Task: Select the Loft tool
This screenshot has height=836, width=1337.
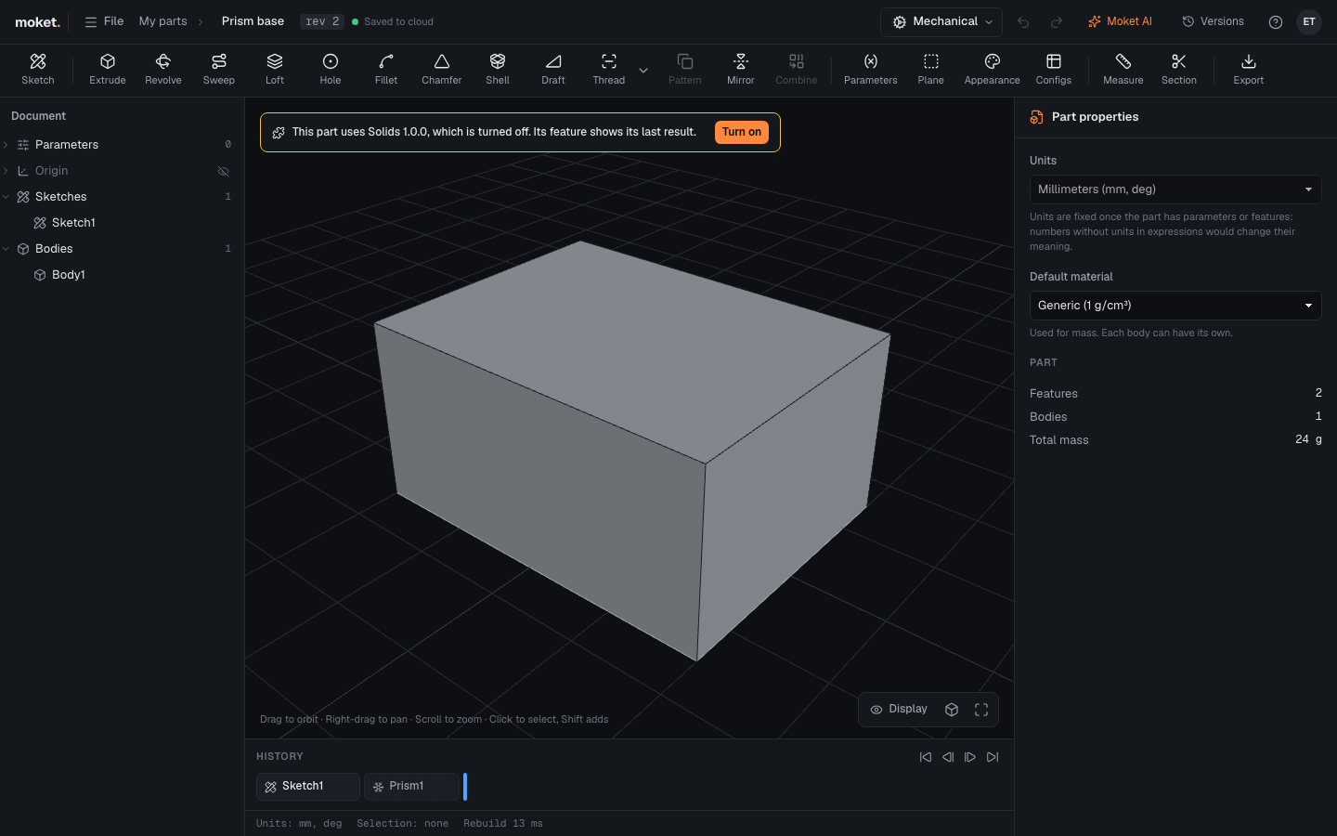Action: pos(275,70)
